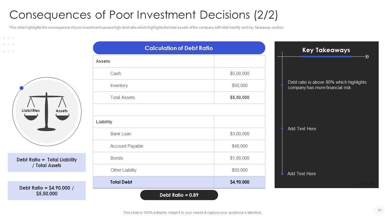This screenshot has height=216, width=385.
Task: Click the Debt Ratio = 0.89 pill
Action: click(x=179, y=195)
